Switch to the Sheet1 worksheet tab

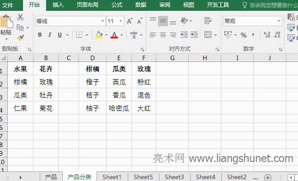(x=112, y=177)
